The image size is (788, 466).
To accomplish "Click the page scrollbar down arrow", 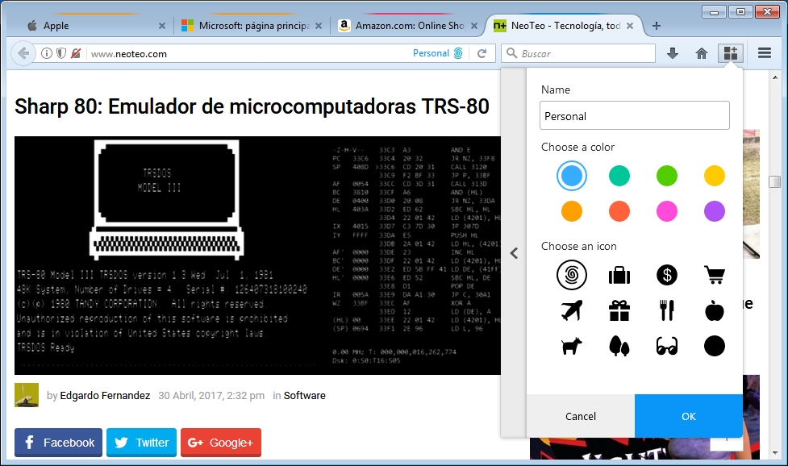I will (774, 453).
